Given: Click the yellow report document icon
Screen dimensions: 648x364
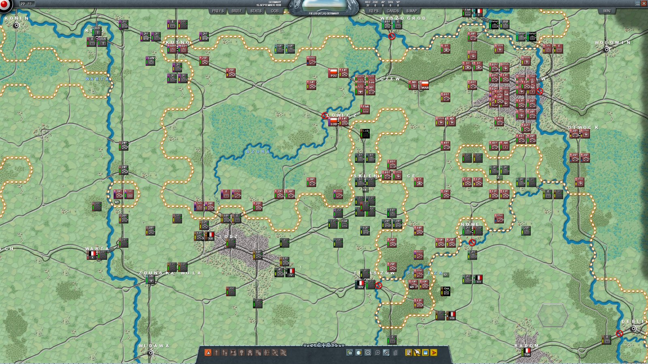Looking at the screenshot, I should click(x=408, y=353).
